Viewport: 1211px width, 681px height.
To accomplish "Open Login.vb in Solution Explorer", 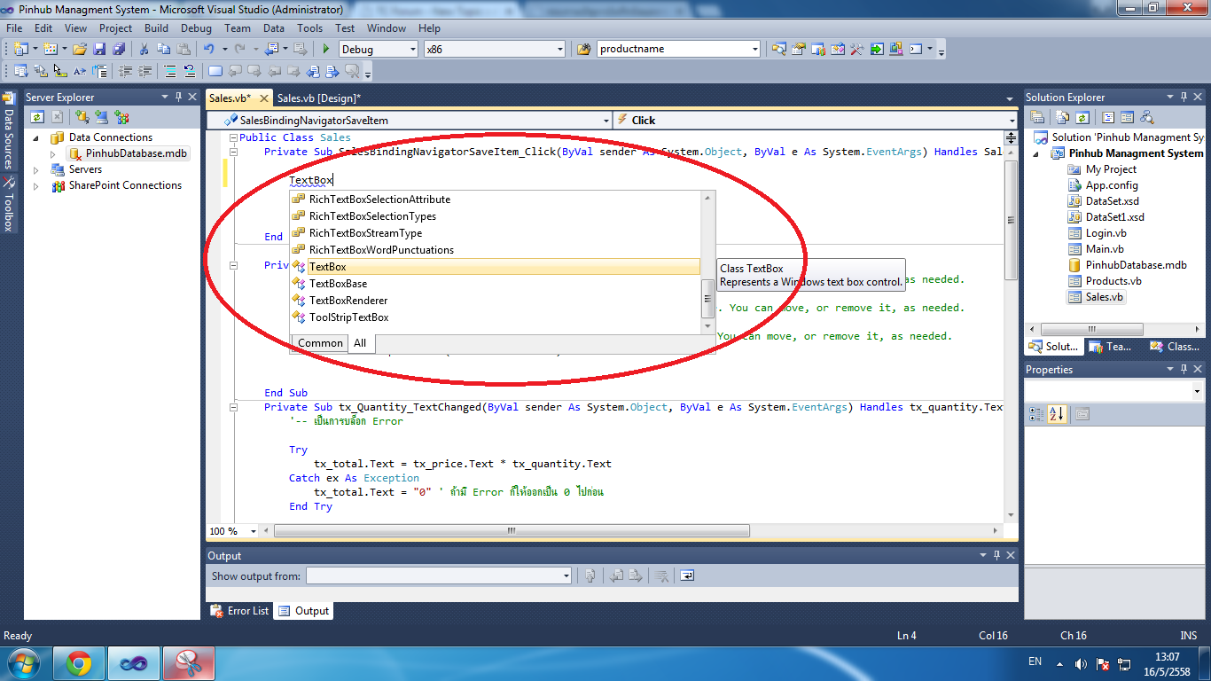I will pos(1106,233).
